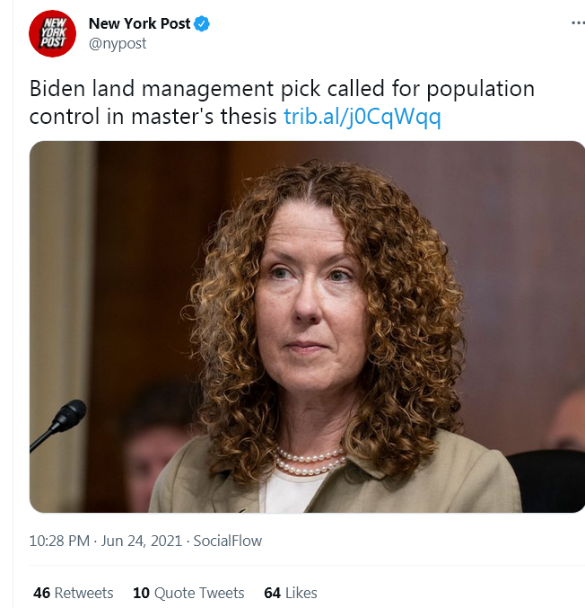The image size is (585, 608).
Task: Click the blue verified badge
Action: pyautogui.click(x=202, y=23)
